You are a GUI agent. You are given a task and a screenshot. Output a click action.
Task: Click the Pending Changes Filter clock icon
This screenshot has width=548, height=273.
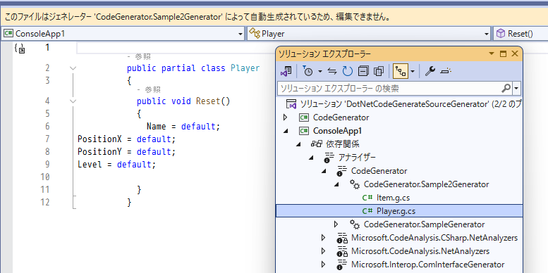pyautogui.click(x=308, y=72)
